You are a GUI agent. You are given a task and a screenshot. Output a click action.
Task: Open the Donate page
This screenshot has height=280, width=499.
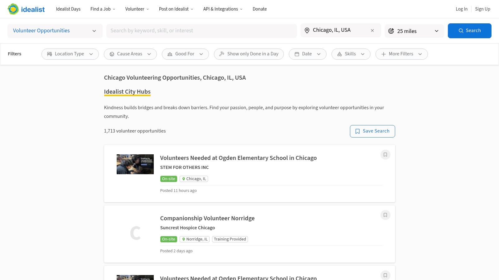260,9
